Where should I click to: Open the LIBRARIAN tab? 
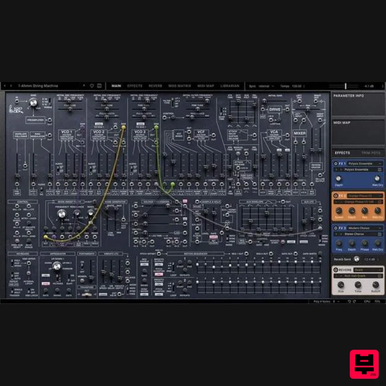(x=229, y=86)
